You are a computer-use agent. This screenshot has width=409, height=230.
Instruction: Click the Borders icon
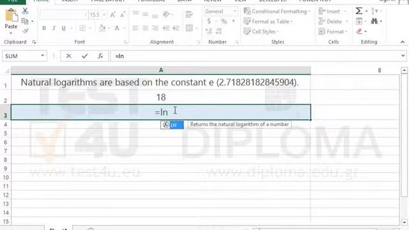[82, 28]
